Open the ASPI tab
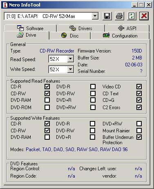Image resolution: width=154 pixels, height=189 pixels. pyautogui.click(x=127, y=28)
